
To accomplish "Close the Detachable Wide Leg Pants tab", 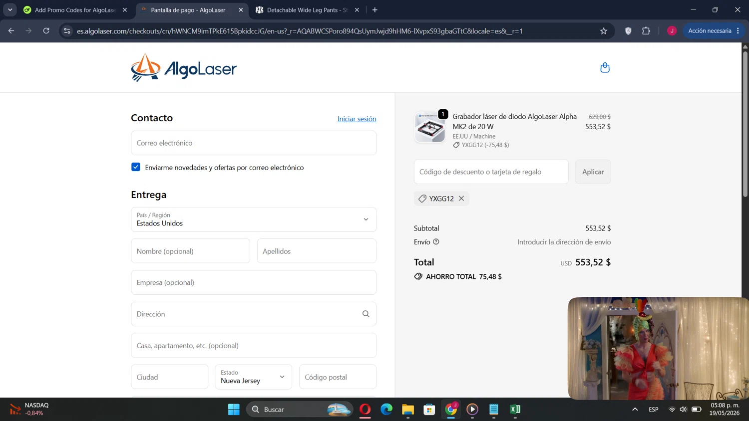I will click(357, 10).
